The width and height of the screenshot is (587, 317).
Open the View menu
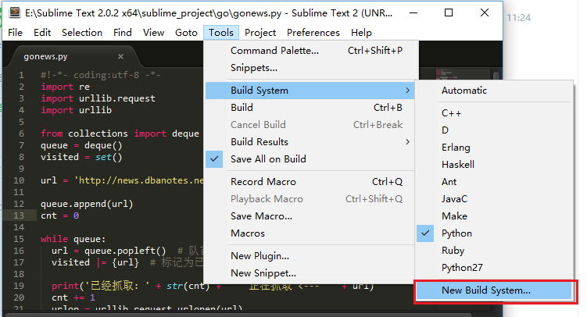coord(153,33)
